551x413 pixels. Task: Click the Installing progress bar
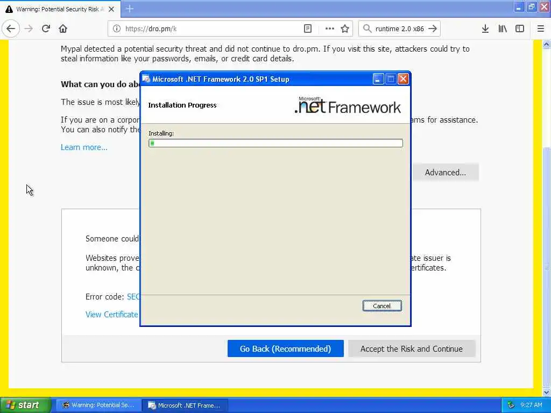pos(275,143)
